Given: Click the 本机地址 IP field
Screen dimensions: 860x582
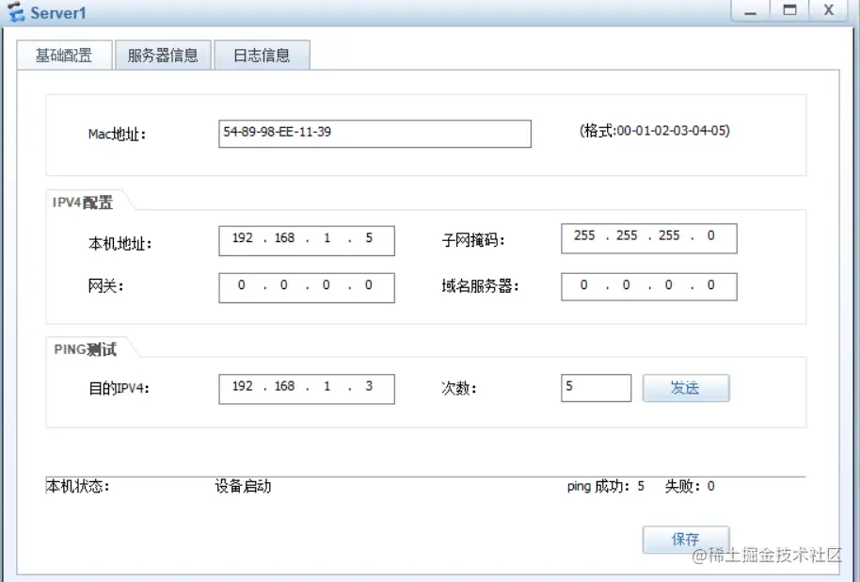Looking at the screenshot, I should [307, 240].
